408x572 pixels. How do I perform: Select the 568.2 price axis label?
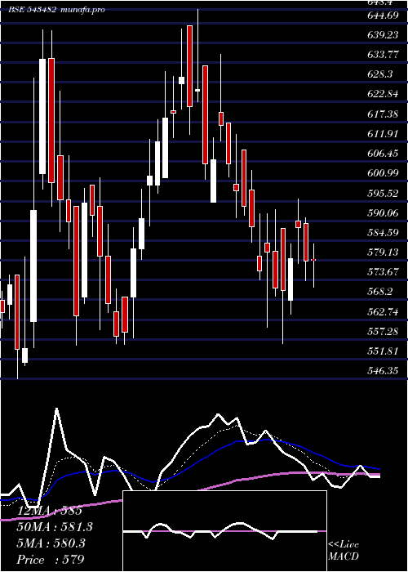coord(380,292)
